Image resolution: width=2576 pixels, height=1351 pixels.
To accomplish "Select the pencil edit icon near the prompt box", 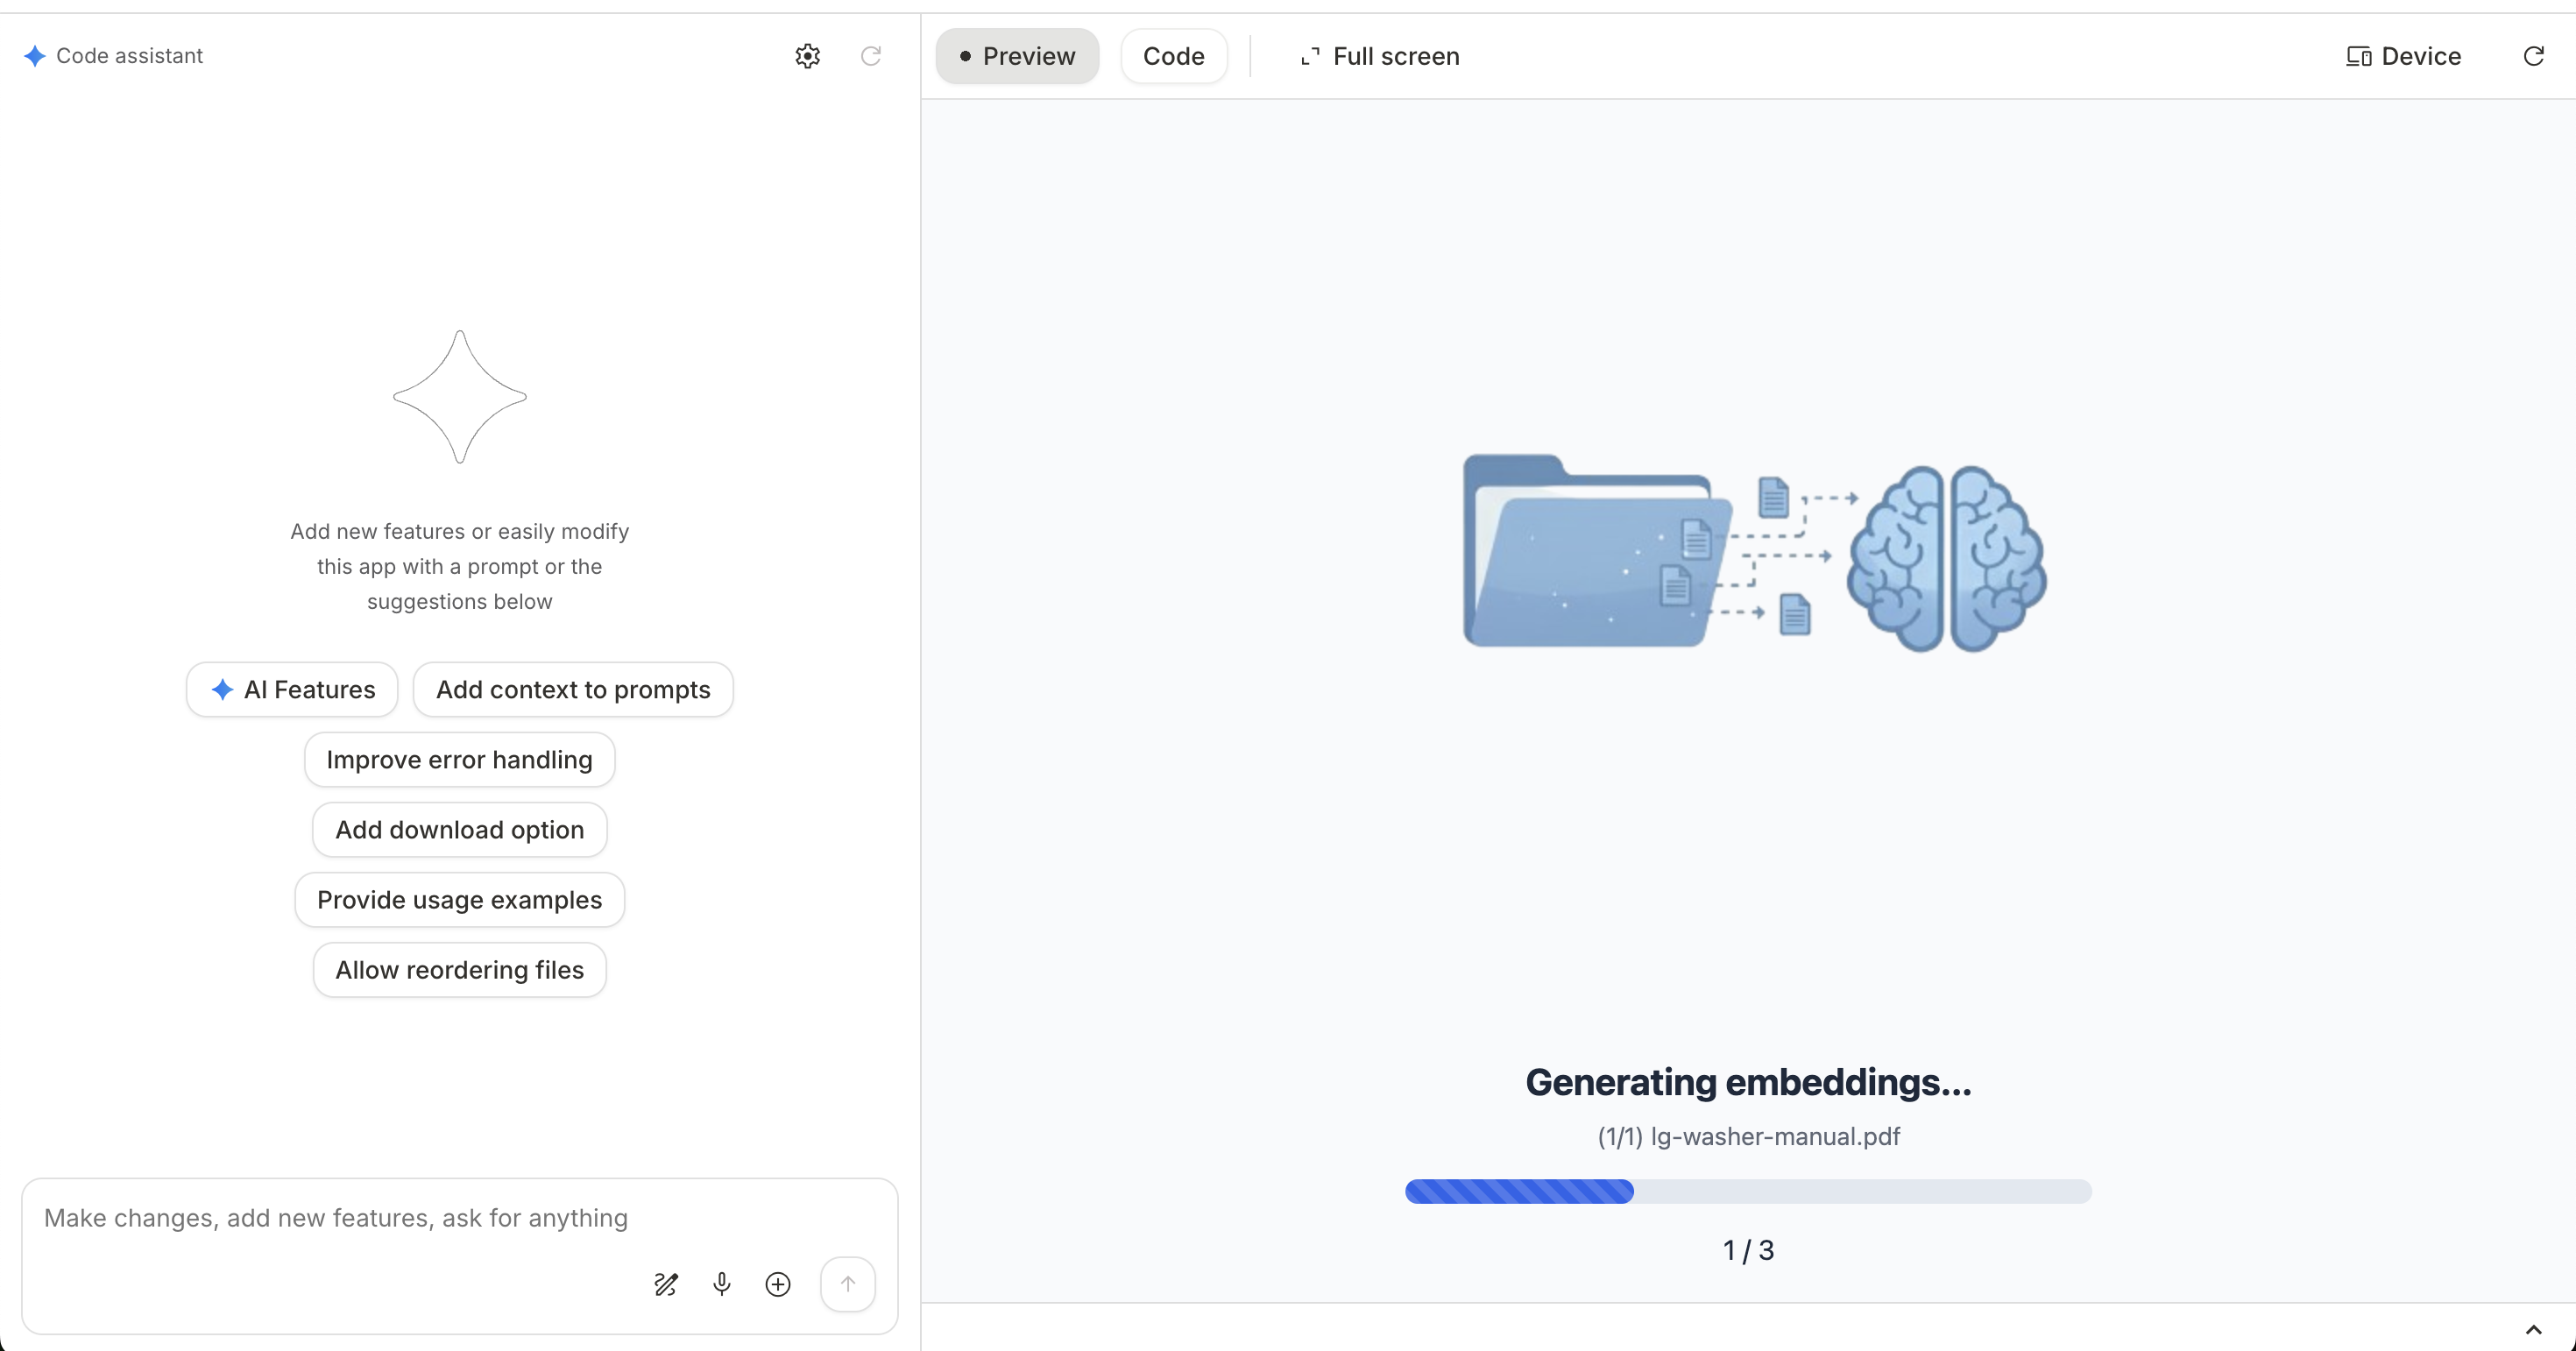I will tap(666, 1284).
